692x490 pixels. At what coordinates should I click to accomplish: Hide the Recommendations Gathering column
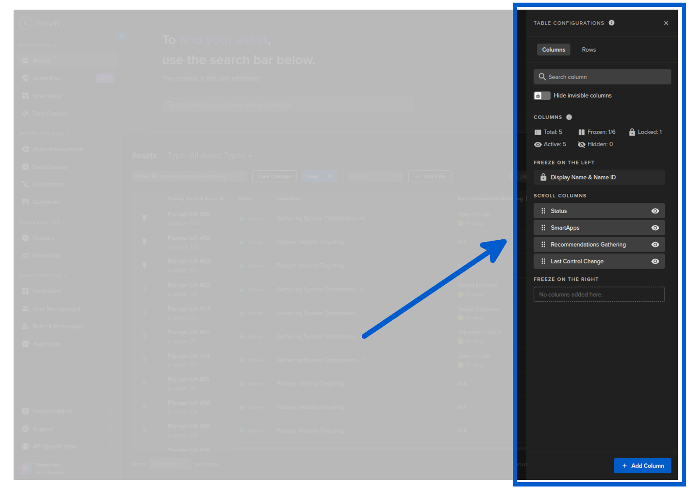pos(655,245)
